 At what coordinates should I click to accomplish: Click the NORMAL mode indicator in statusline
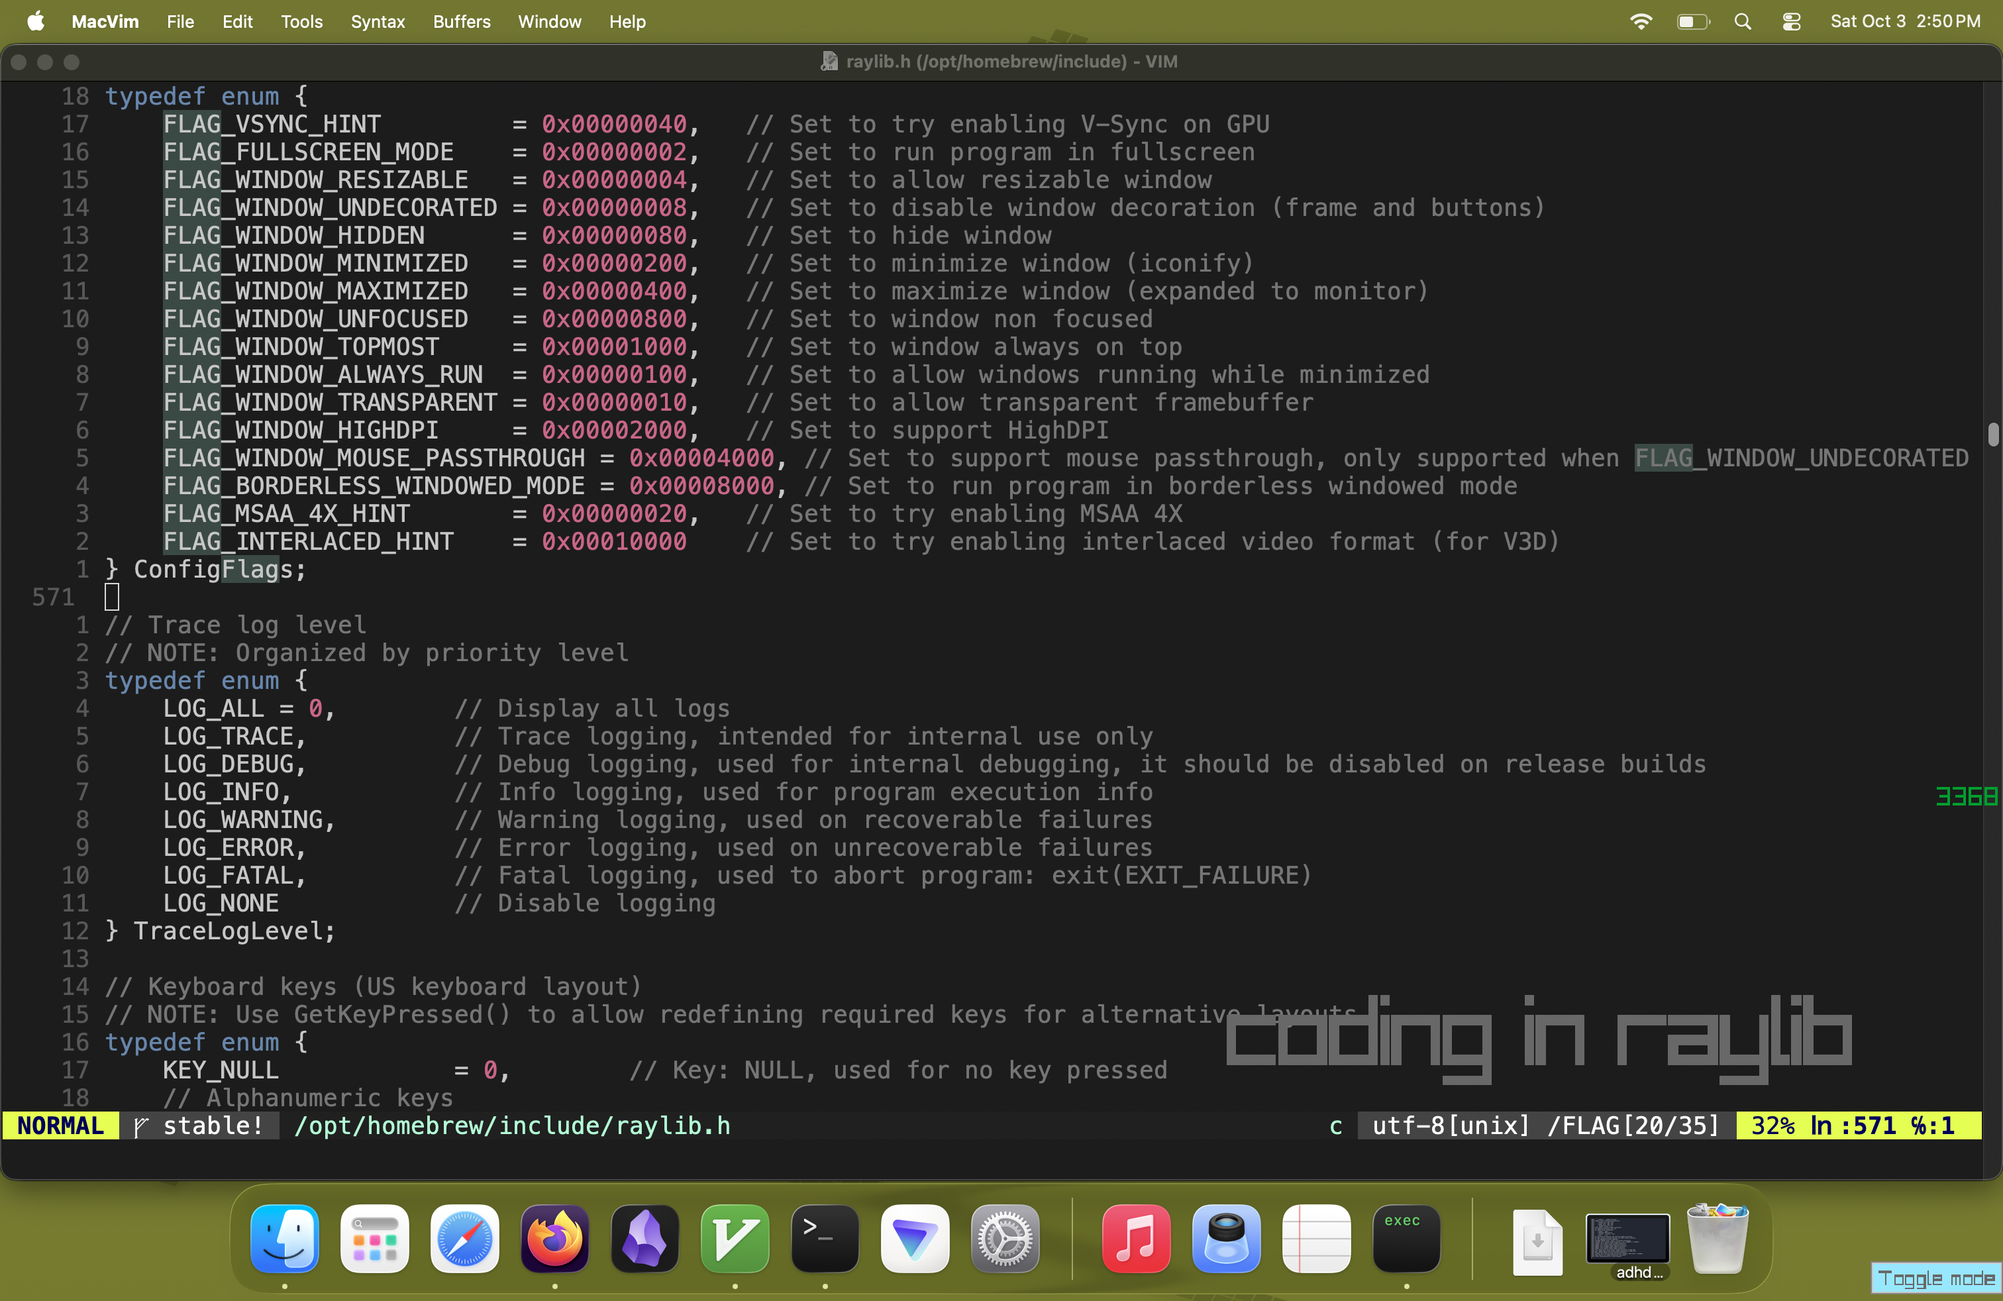[x=60, y=1125]
